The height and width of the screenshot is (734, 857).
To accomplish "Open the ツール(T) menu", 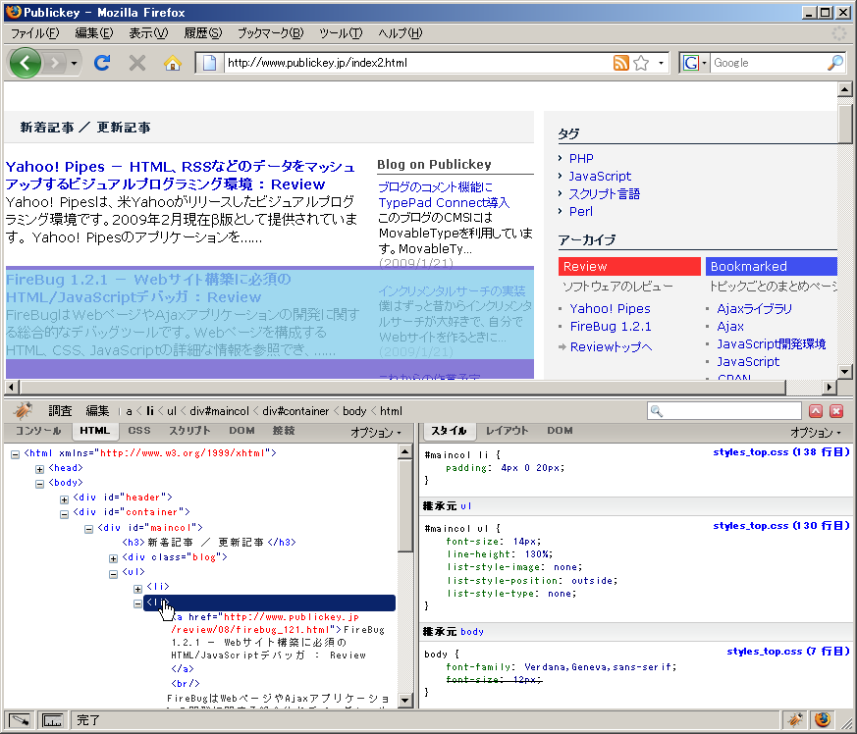I will pyautogui.click(x=341, y=33).
